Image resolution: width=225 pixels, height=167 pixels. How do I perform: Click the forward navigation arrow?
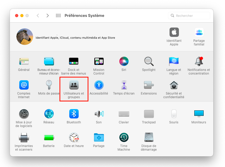pyautogui.click(x=47, y=16)
